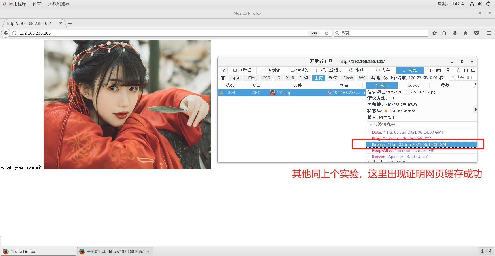Switch to the 查看器 inspector tab

pos(242,70)
